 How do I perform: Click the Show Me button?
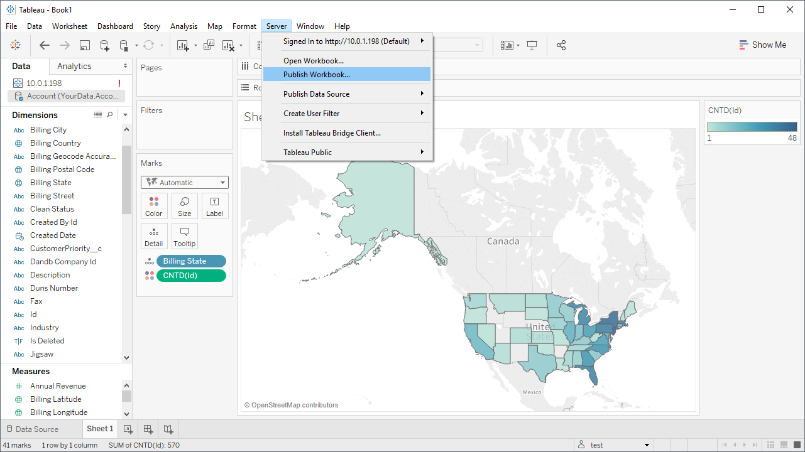tap(762, 45)
